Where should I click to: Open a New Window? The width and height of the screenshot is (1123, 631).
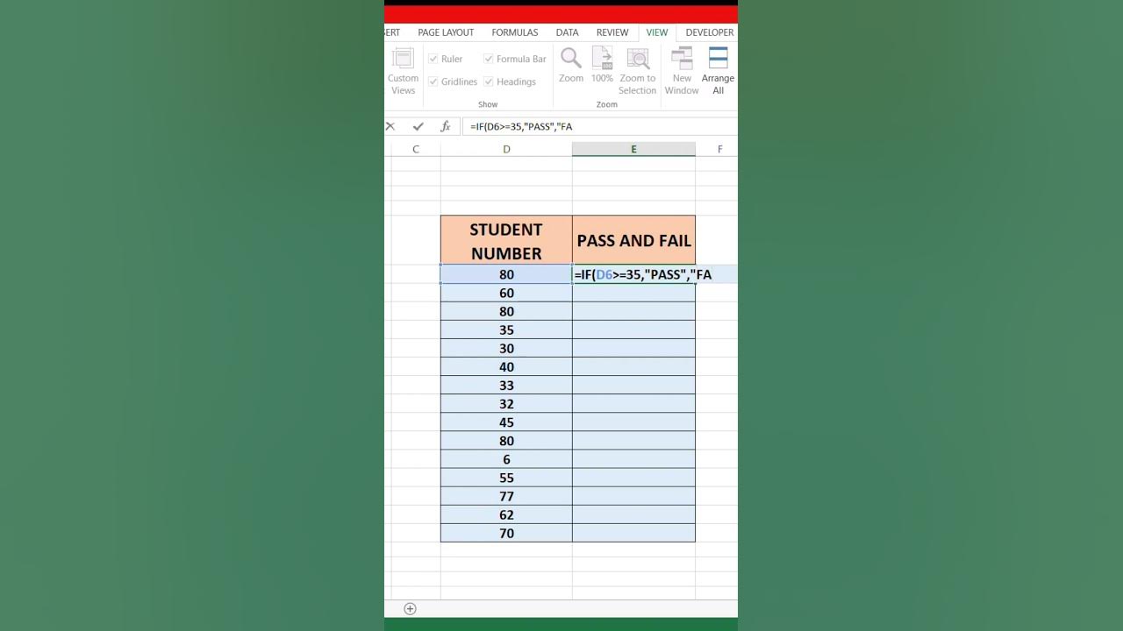(682, 72)
